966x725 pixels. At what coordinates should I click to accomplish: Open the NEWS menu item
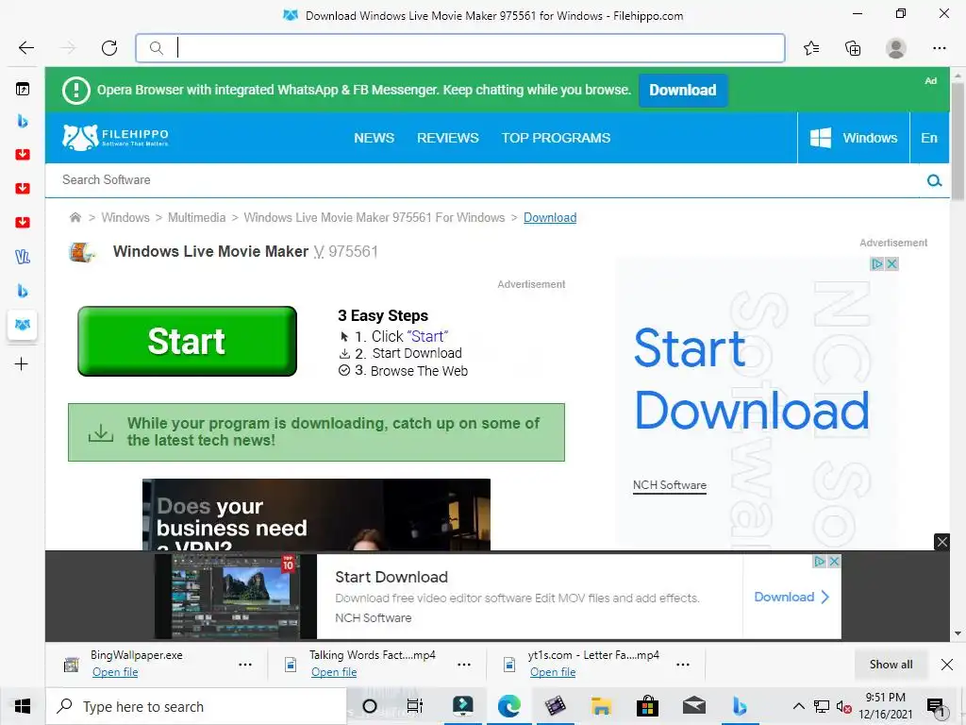point(374,138)
